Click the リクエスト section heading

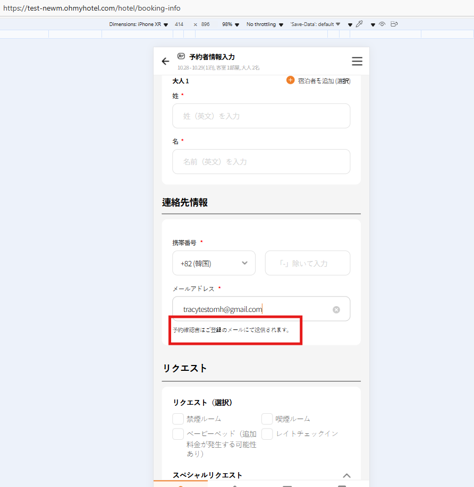185,368
